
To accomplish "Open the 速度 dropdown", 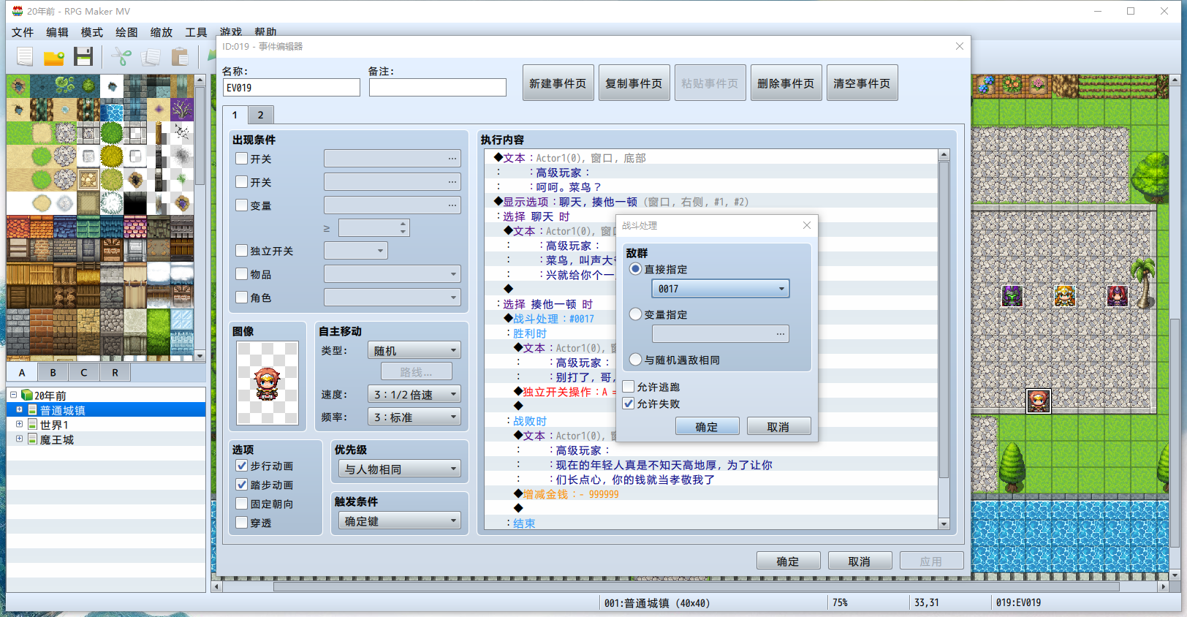I will [x=414, y=394].
